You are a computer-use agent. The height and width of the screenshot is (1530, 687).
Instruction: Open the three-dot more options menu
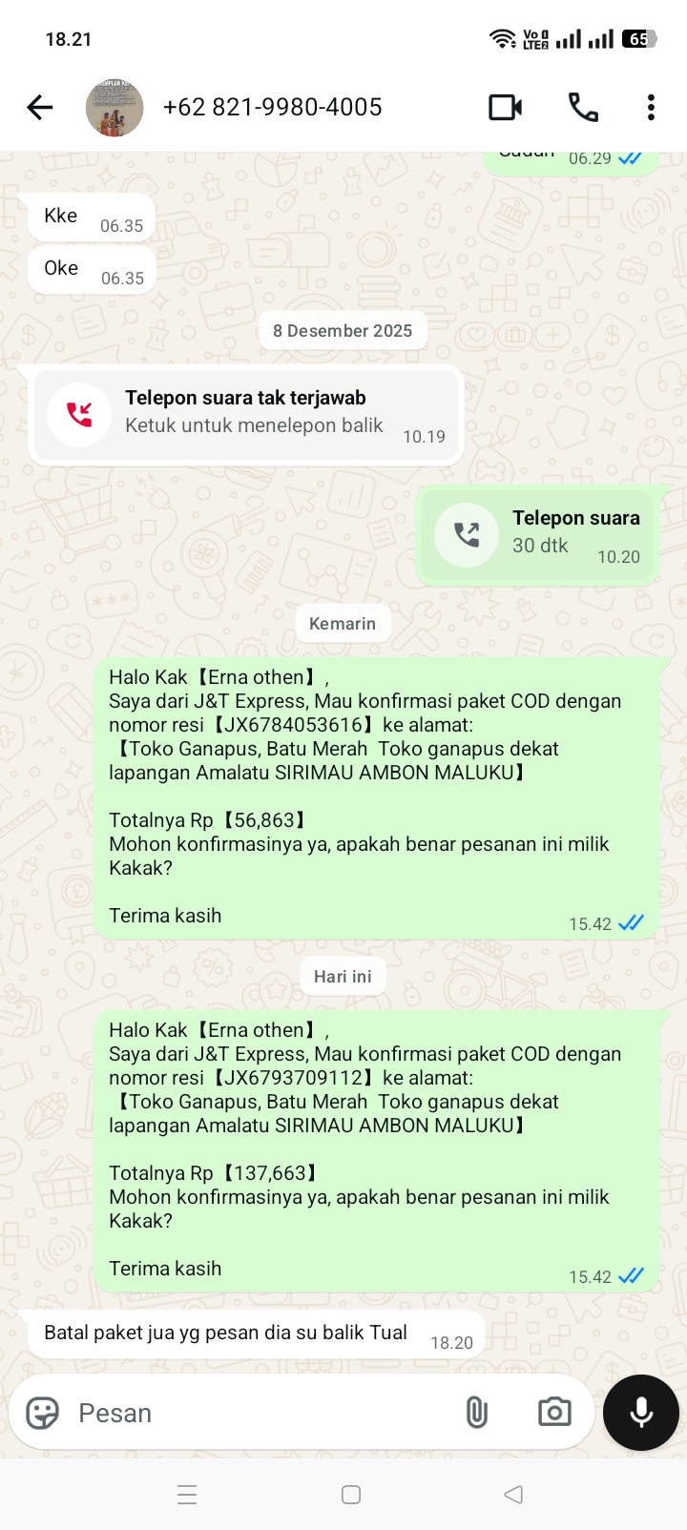click(x=651, y=107)
